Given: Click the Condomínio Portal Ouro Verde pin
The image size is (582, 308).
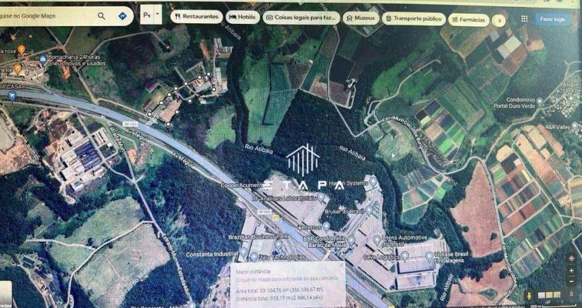Looking at the screenshot, I should click(x=540, y=101).
